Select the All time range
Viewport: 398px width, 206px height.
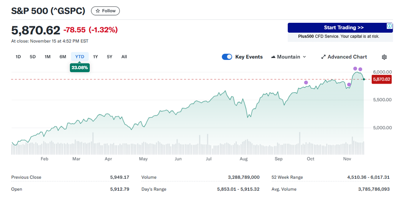124,57
